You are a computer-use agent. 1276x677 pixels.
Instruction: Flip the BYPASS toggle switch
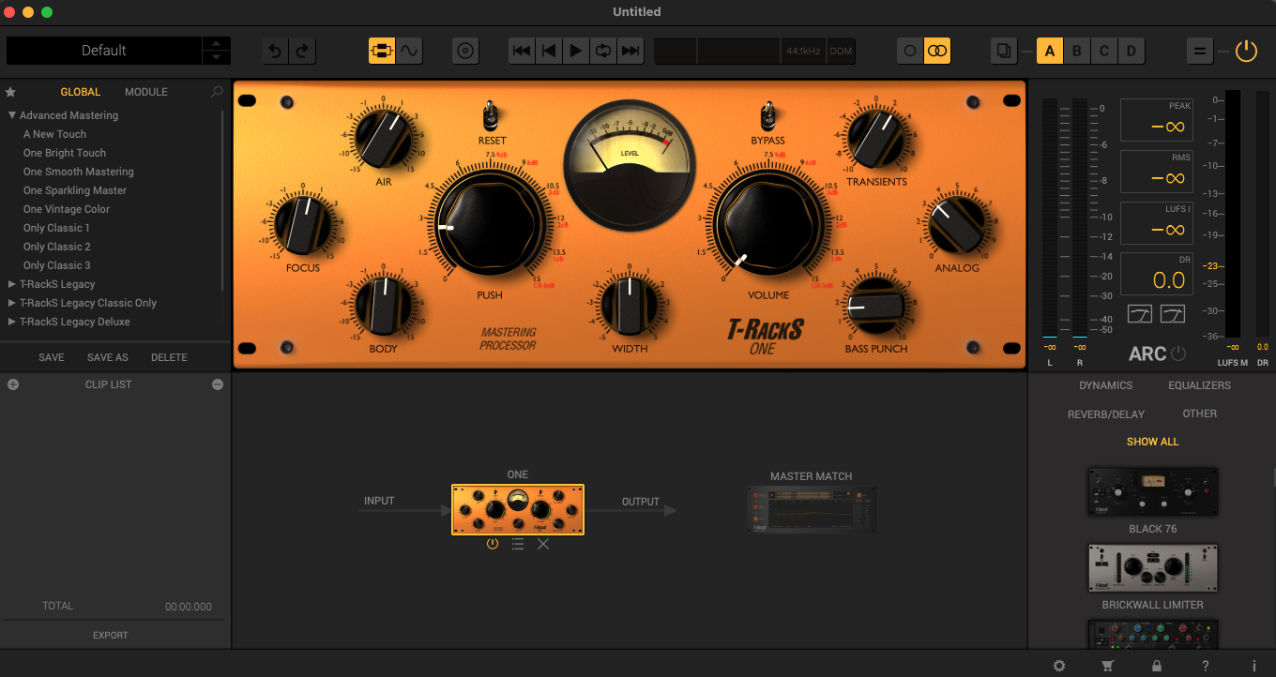pos(767,116)
